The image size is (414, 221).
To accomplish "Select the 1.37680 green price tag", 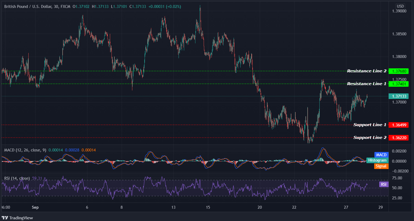I will click(399, 71).
